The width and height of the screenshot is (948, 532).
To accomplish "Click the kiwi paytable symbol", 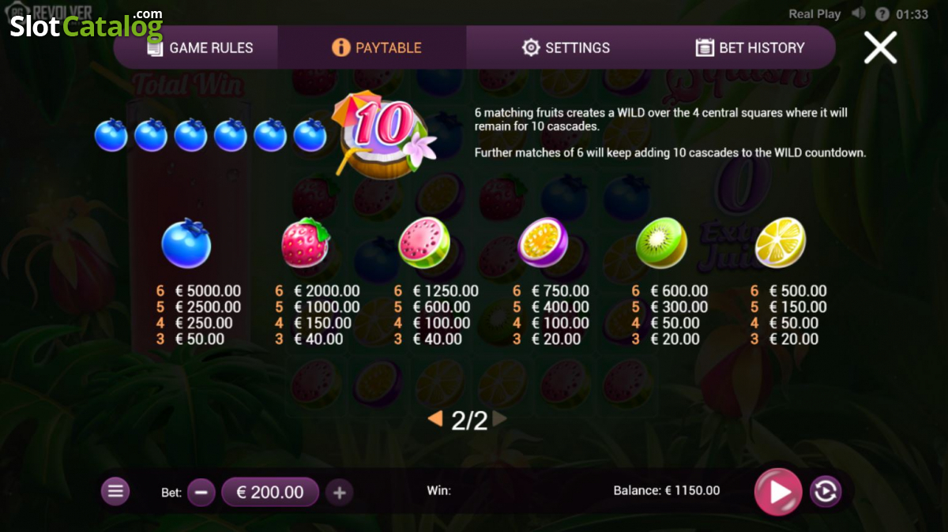I will (661, 243).
